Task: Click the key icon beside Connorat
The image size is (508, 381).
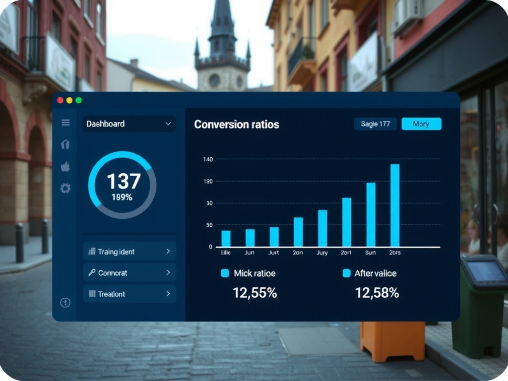Action: tap(92, 273)
